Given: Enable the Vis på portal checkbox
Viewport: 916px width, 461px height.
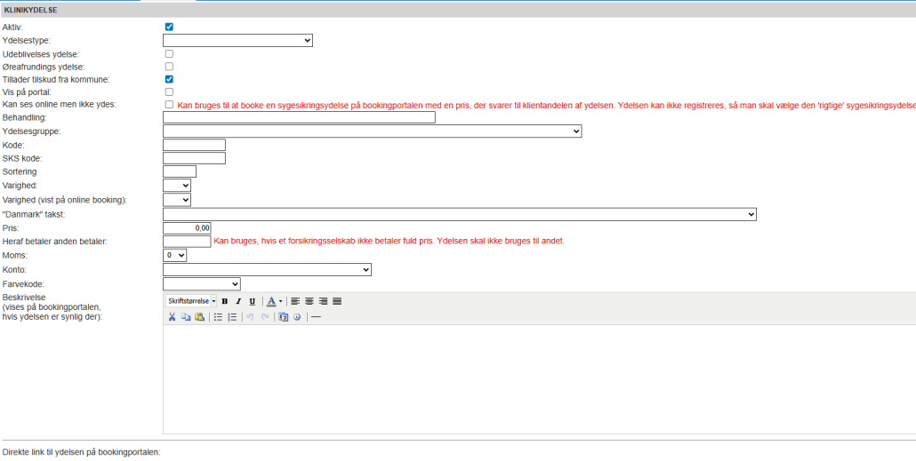Looking at the screenshot, I should pyautogui.click(x=169, y=91).
